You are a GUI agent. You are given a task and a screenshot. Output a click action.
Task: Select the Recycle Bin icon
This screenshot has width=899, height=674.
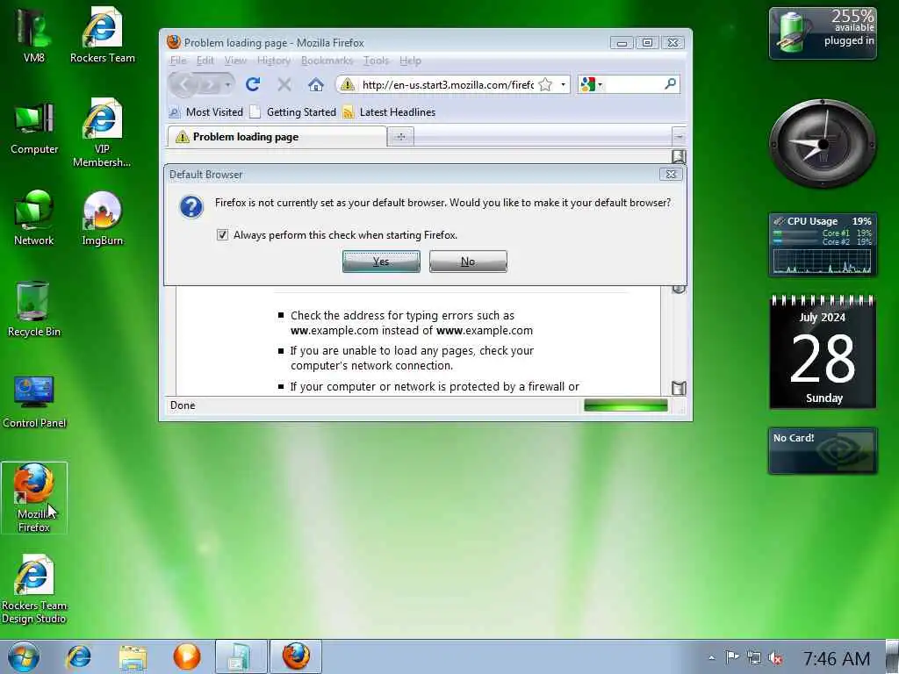coord(34,310)
